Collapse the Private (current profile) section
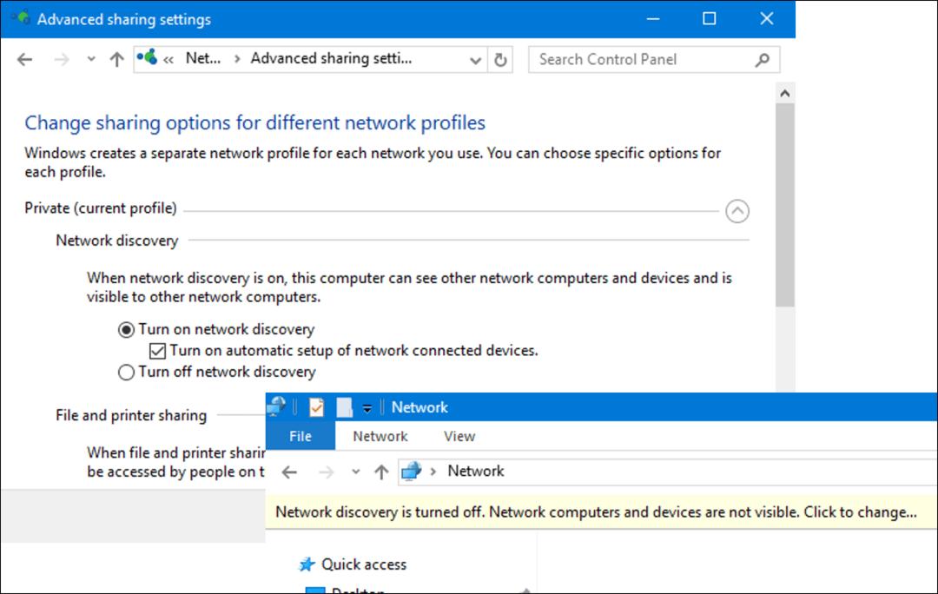 click(x=737, y=210)
